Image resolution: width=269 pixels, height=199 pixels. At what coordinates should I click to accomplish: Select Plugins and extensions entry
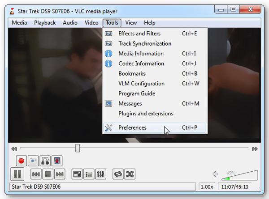[155, 114]
